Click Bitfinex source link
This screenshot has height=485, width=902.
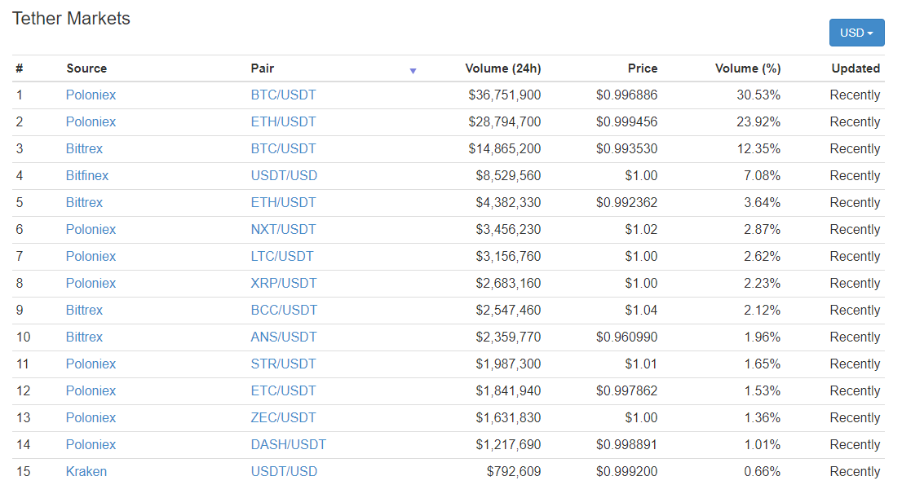(87, 176)
